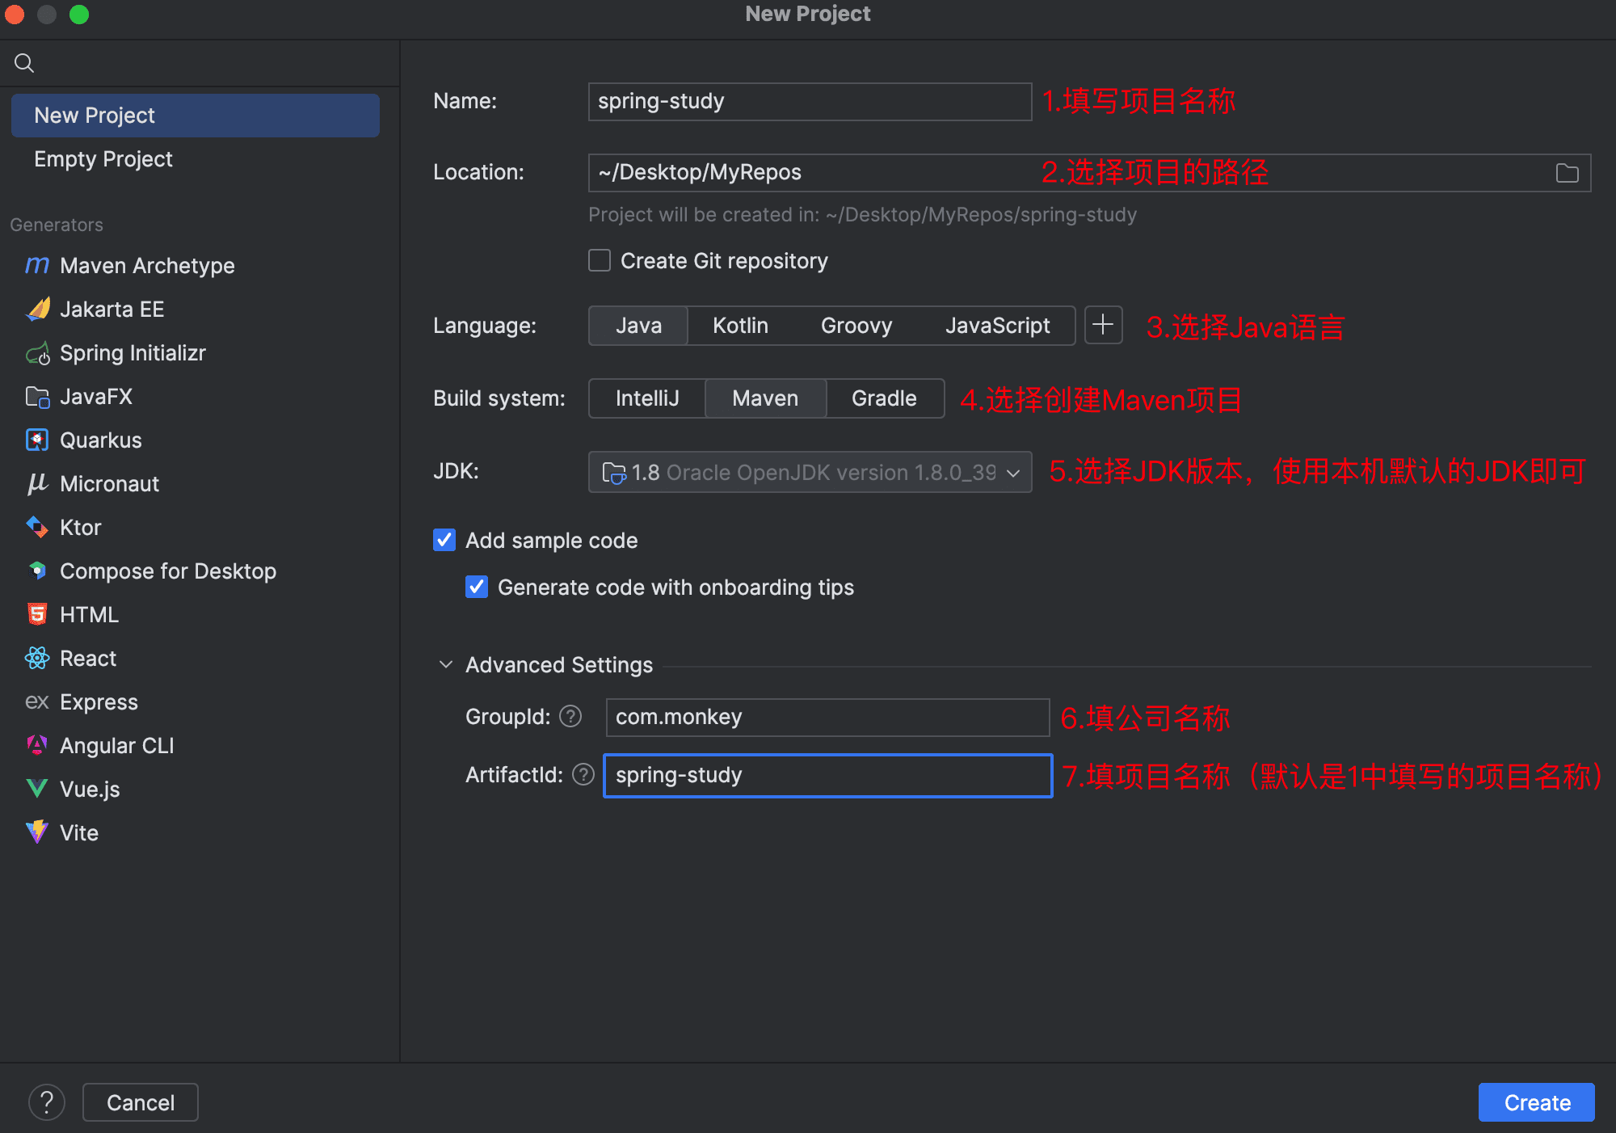Screen dimensions: 1616x1133
Task: Select the JavaFX generator label
Action: pos(96,397)
